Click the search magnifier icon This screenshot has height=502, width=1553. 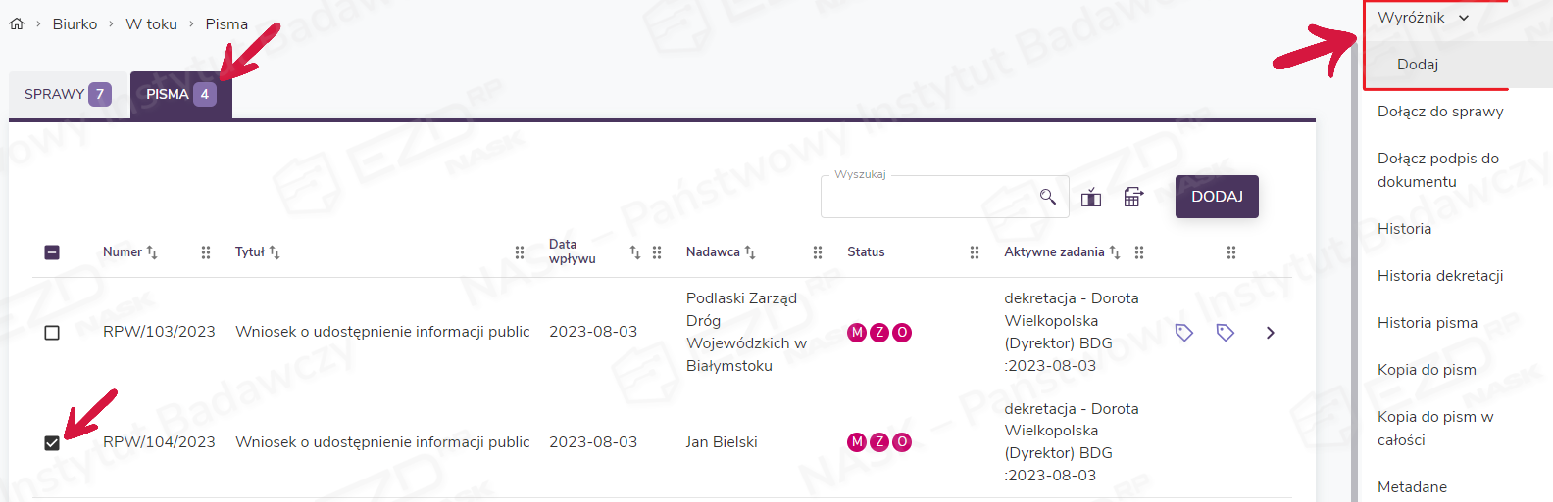pos(1047,197)
